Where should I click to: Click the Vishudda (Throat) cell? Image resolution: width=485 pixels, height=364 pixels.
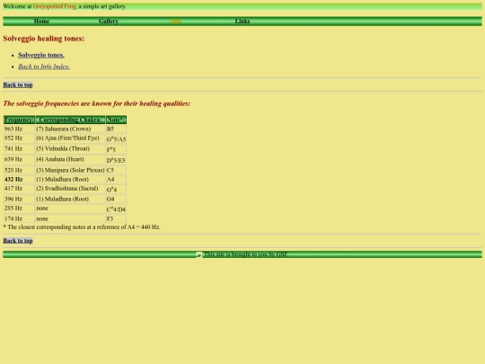coord(70,149)
